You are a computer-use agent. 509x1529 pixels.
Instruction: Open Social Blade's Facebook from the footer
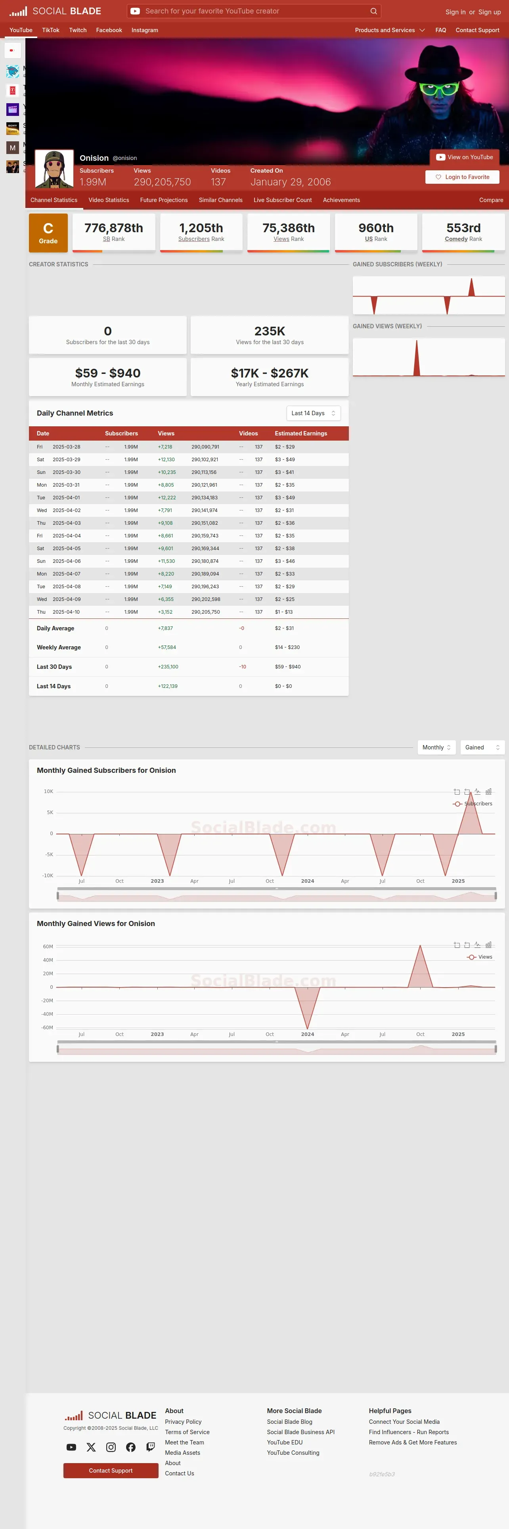click(131, 1447)
